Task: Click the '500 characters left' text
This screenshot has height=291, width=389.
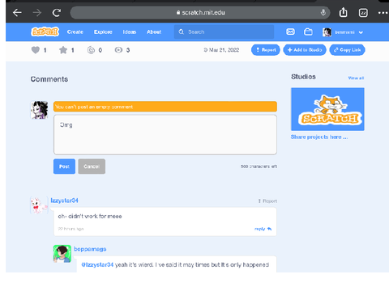Action: [x=259, y=167]
